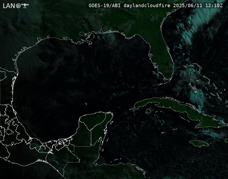Click the "daylandcloudfire" product name text
The image size is (228, 179).
click(147, 6)
